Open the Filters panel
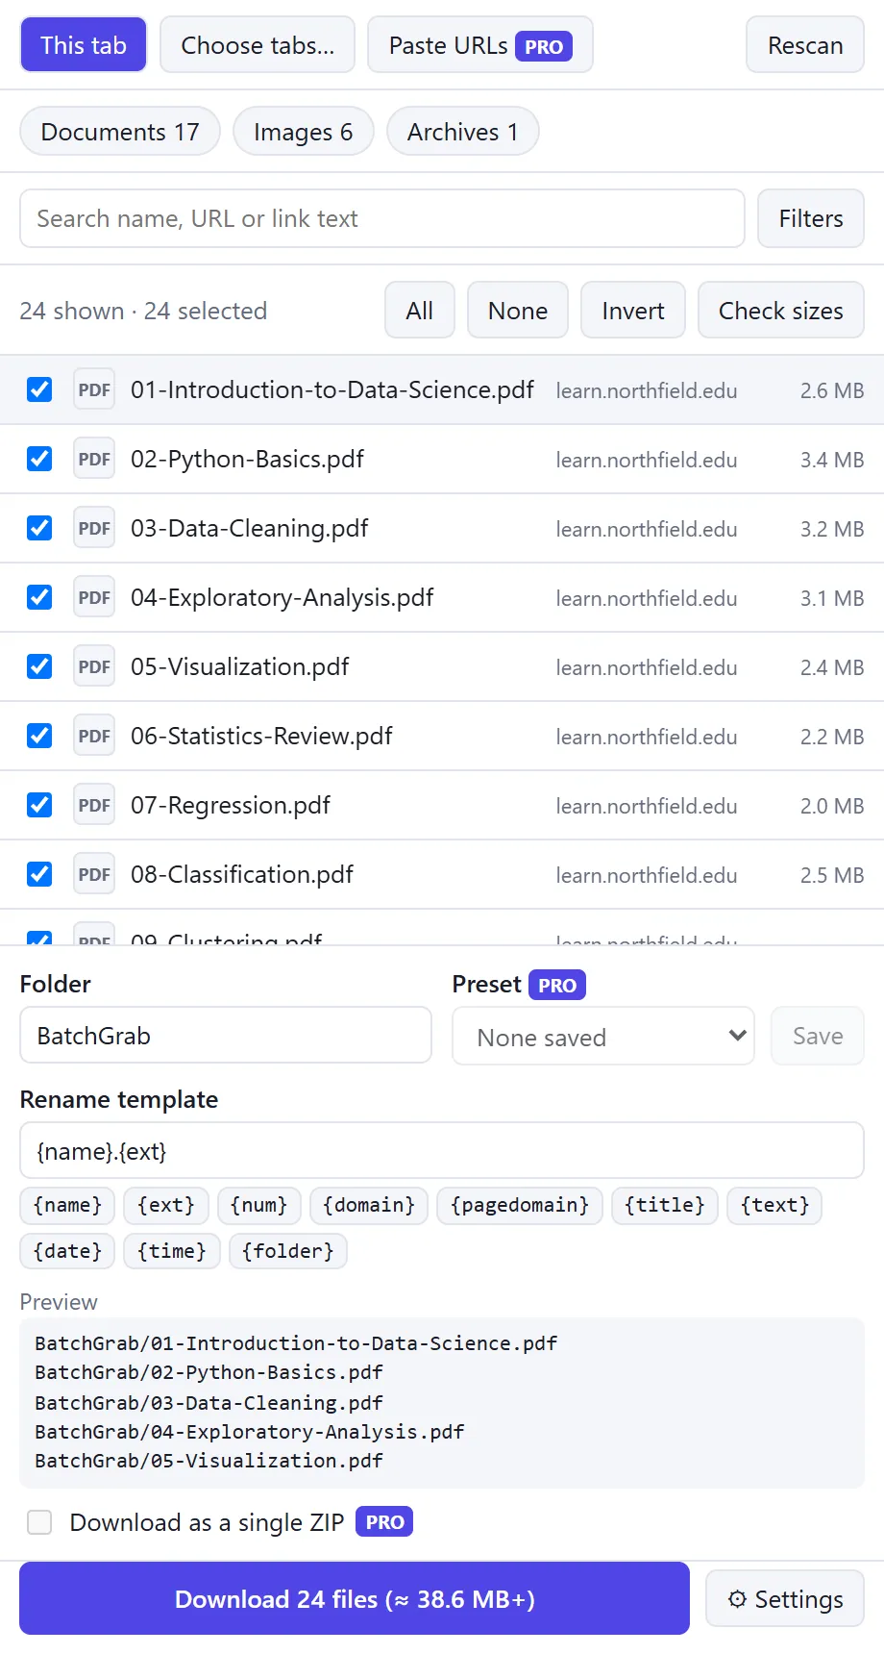The height and width of the screenshot is (1654, 884). pyautogui.click(x=811, y=218)
